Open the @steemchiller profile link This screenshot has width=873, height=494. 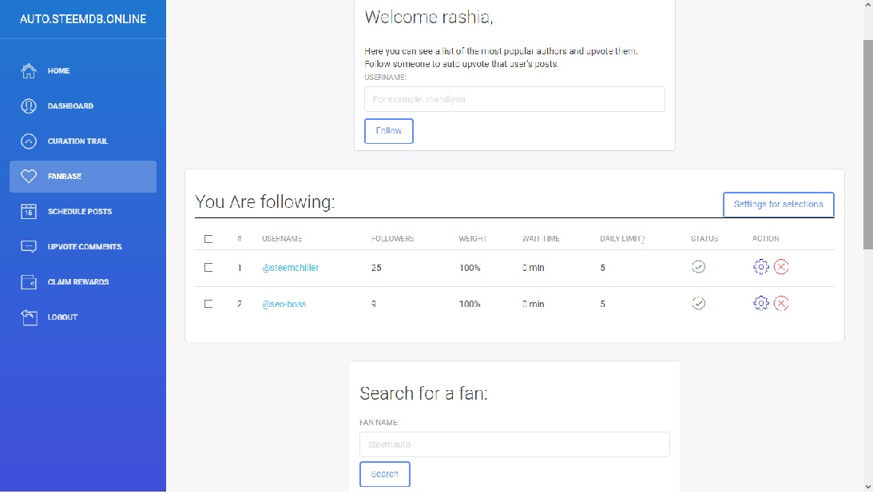pos(290,268)
